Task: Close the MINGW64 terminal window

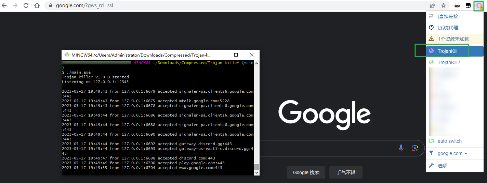Action: [x=252, y=55]
